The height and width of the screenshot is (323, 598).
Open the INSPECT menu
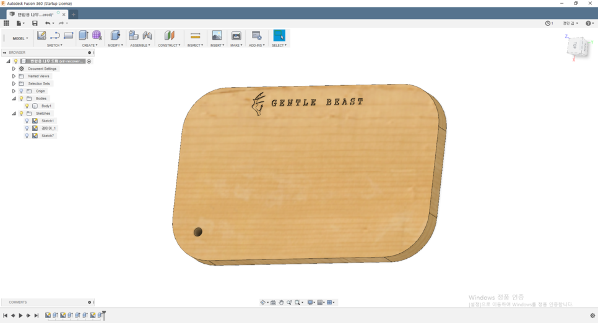point(195,45)
